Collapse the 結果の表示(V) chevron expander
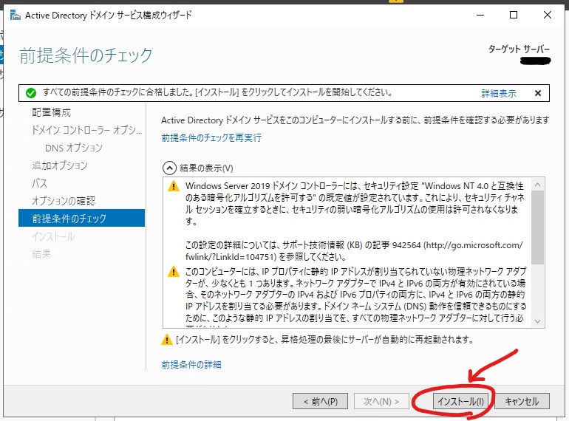 click(x=169, y=168)
